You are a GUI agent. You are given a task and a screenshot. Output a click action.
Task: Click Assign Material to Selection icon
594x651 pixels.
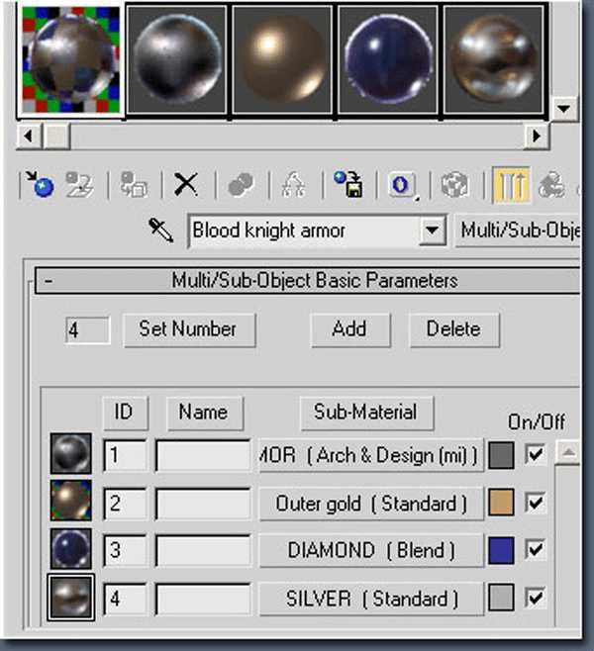pyautogui.click(x=134, y=184)
